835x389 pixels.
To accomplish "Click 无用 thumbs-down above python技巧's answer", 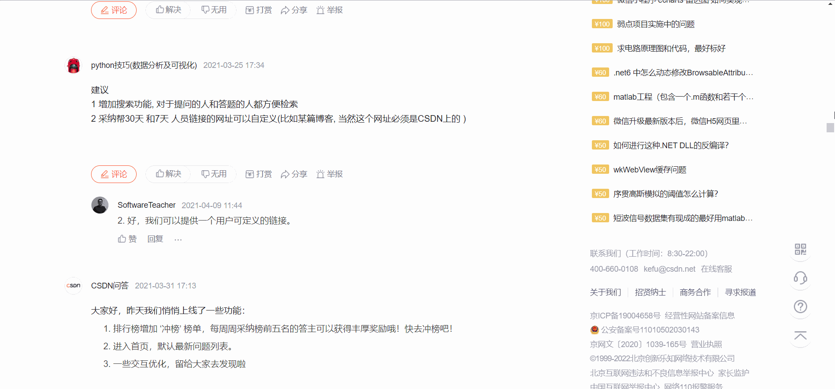I will 214,10.
